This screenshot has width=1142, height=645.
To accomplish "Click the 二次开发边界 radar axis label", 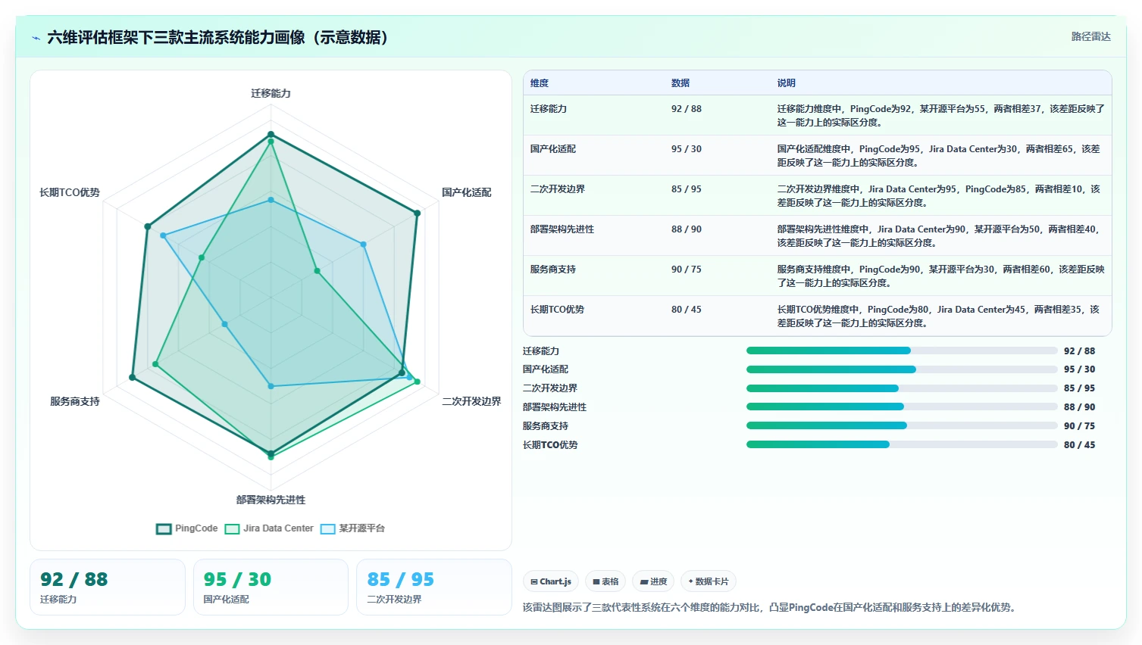I will pos(471,401).
